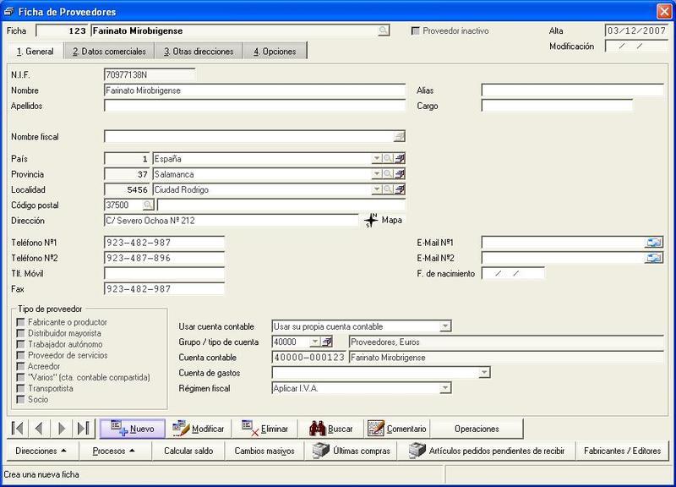676x487 pixels.
Task: Click the Cambios masivos button
Action: 264,451
